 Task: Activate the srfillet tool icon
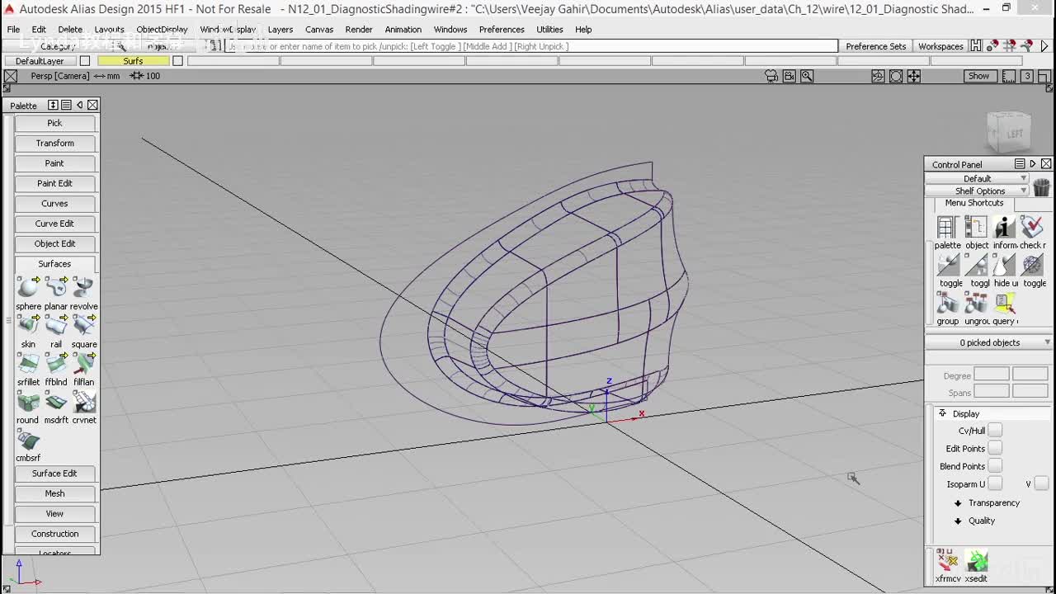pos(28,364)
